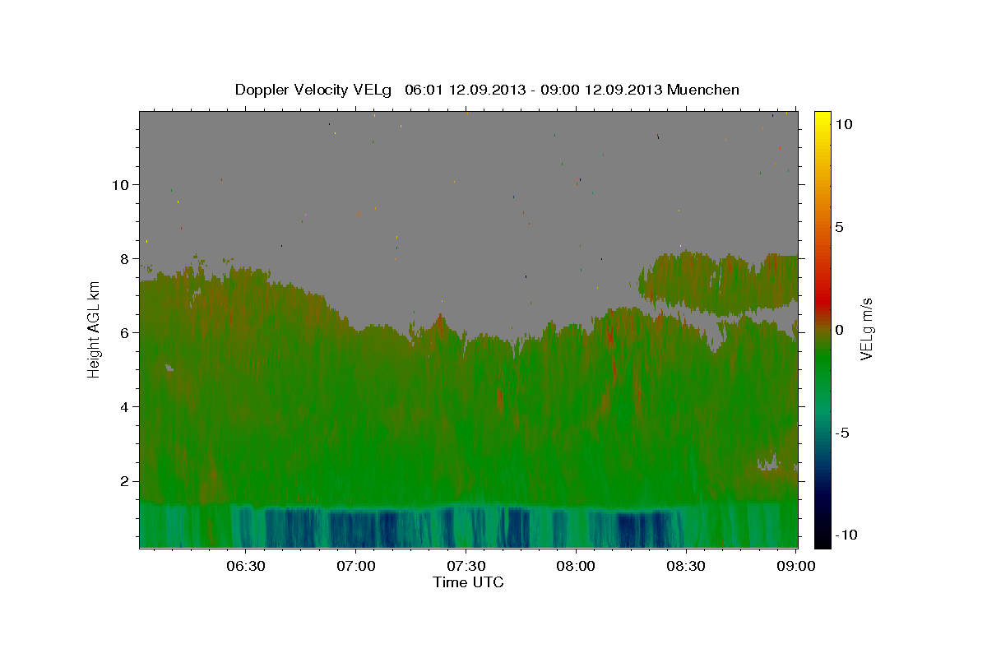Click the 'Height AGL km' axis label
987x658 pixels.
coord(95,331)
